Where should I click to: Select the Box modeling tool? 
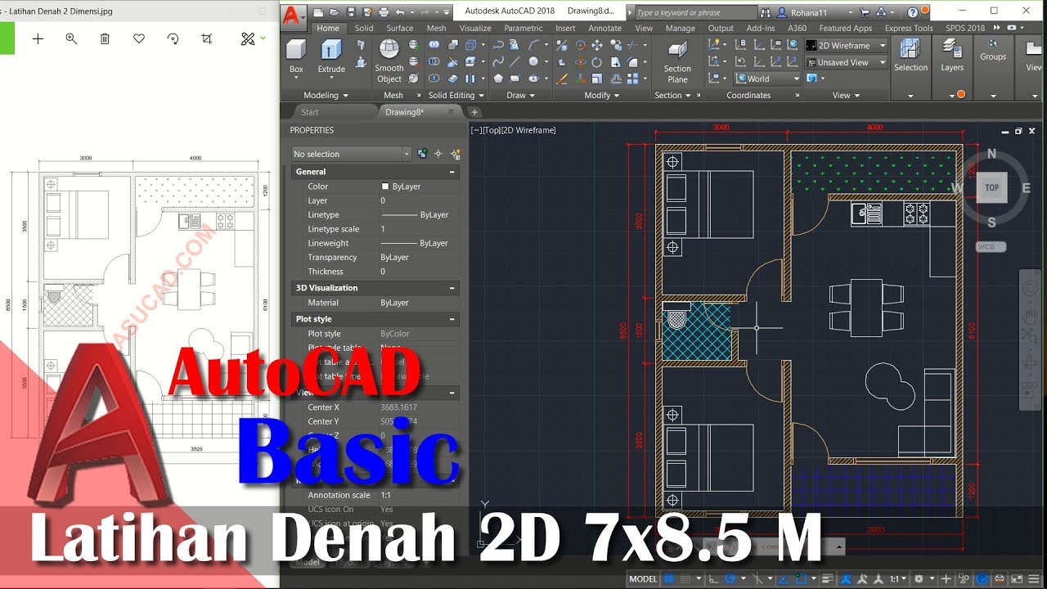pos(296,56)
